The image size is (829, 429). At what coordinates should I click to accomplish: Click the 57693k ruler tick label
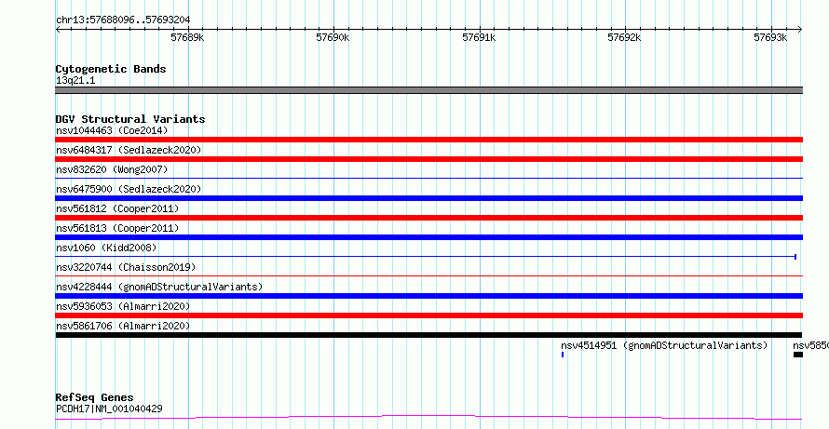(769, 37)
